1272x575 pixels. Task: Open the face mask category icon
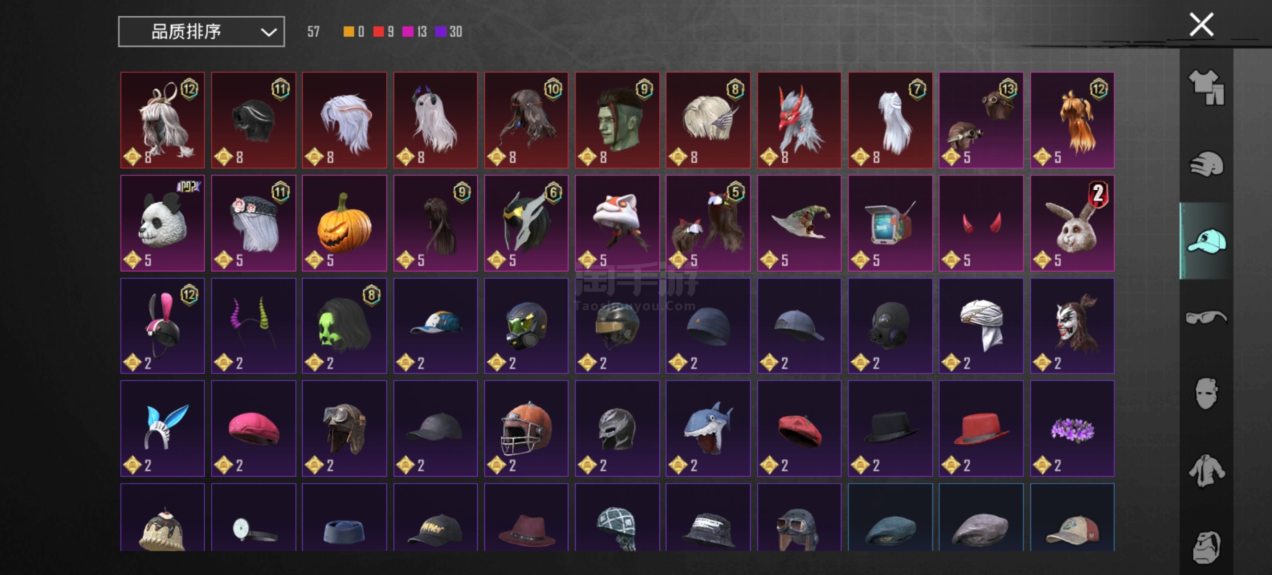coord(1206,393)
